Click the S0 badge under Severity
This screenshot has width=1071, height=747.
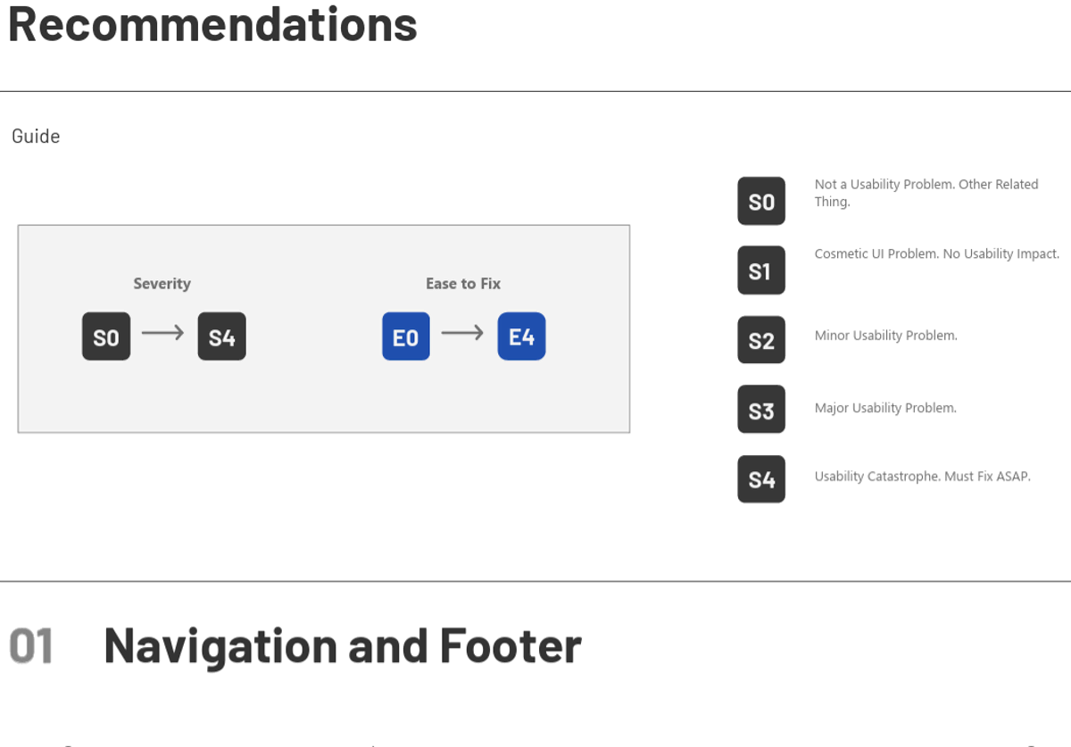[106, 336]
